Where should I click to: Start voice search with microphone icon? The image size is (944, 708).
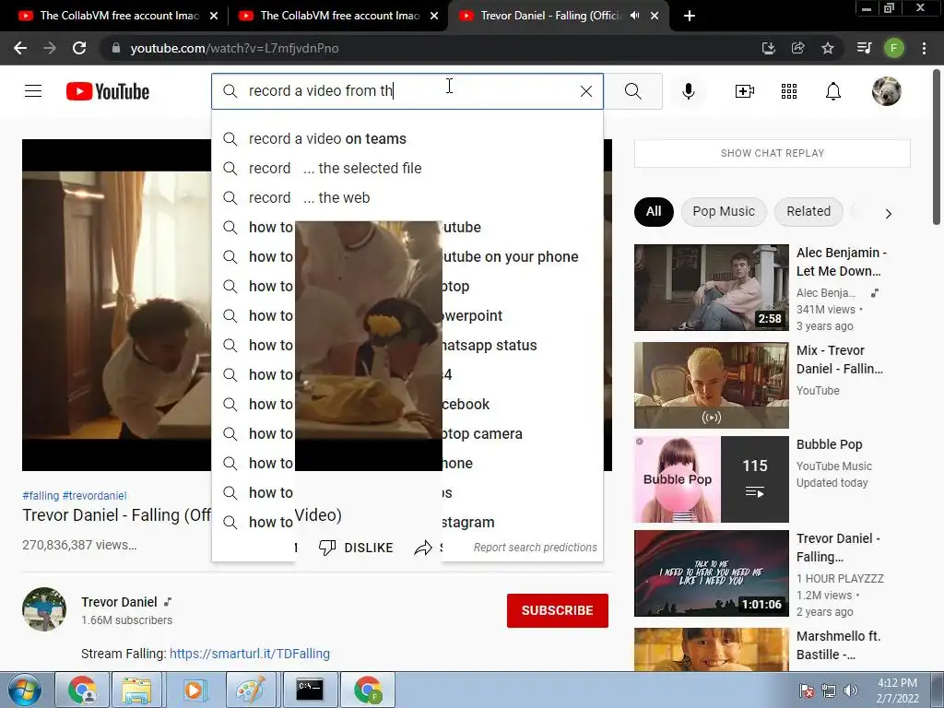pyautogui.click(x=689, y=91)
